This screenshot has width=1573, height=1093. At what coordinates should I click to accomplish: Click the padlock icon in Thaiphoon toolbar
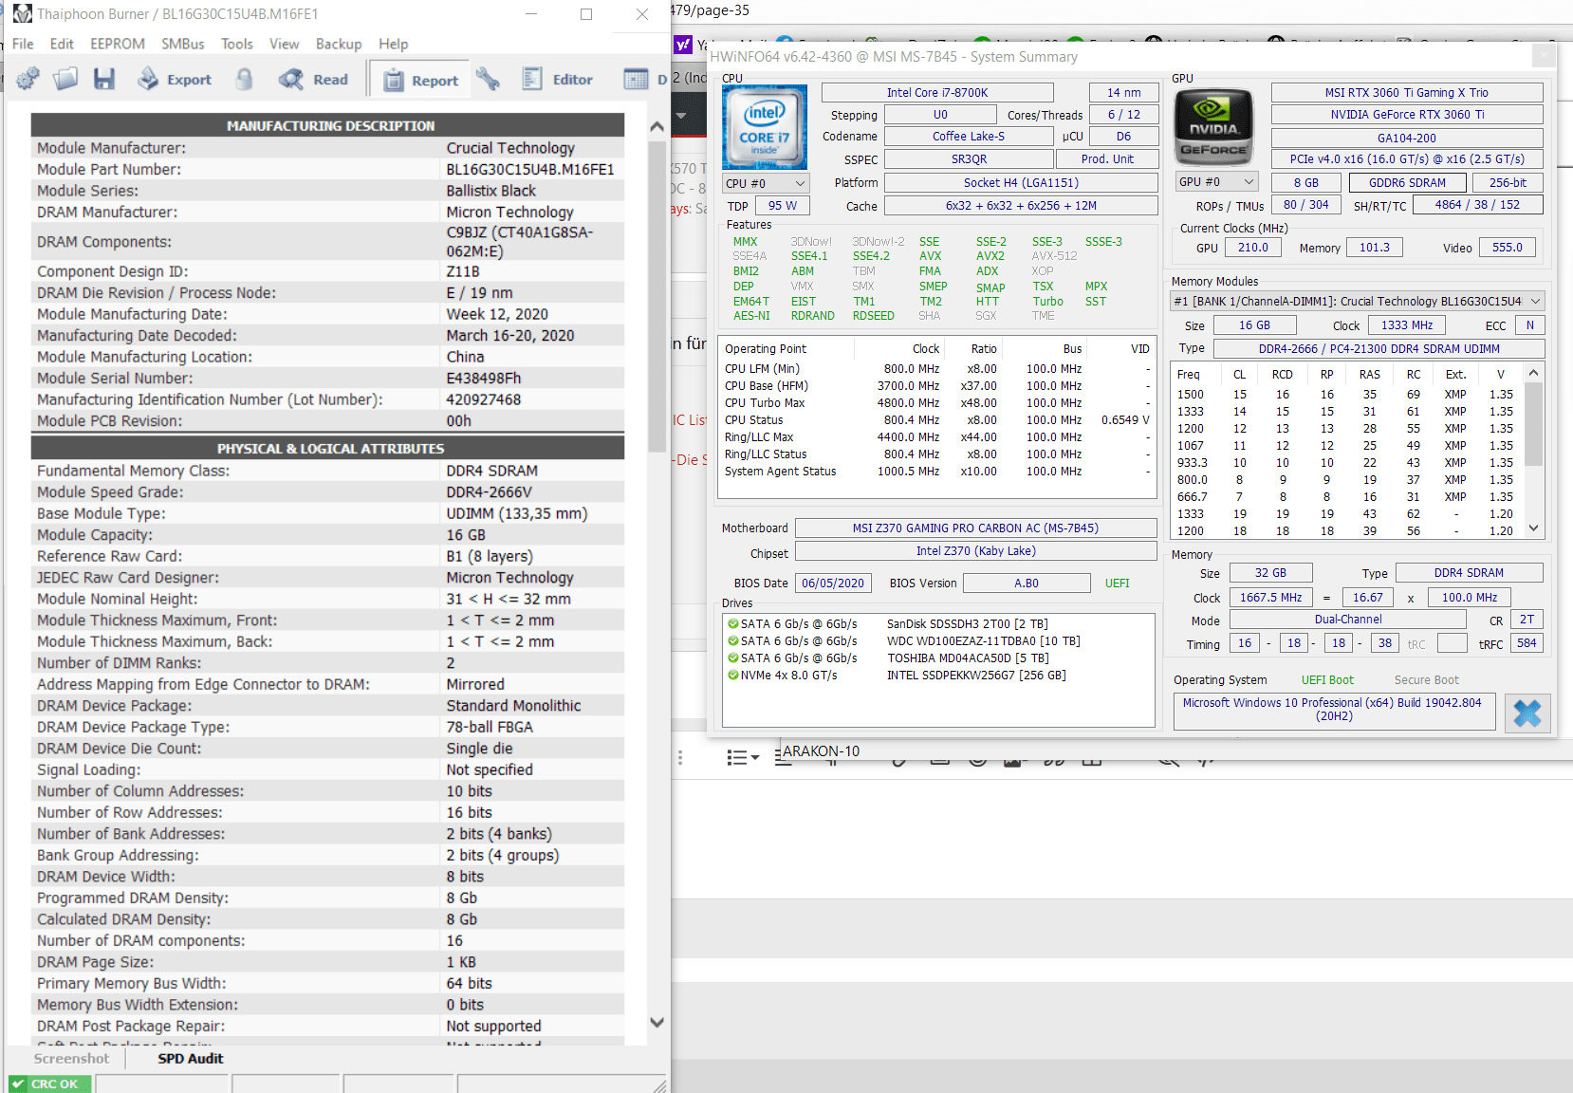pos(245,79)
